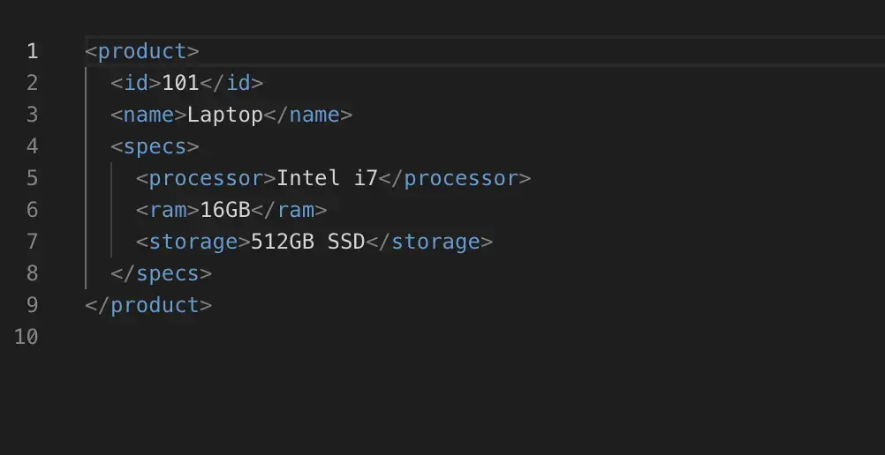Click line number 1 in the gutter
The width and height of the screenshot is (885, 455).
pos(32,51)
